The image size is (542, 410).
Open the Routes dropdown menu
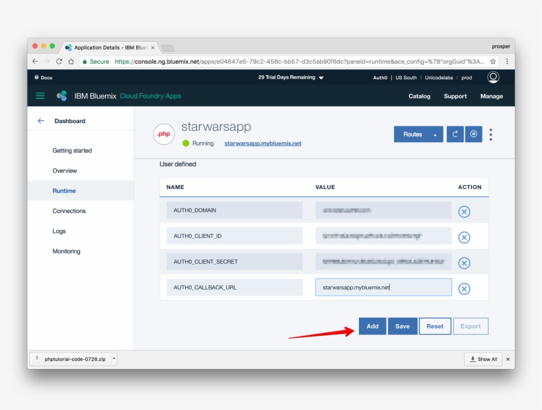(418, 134)
